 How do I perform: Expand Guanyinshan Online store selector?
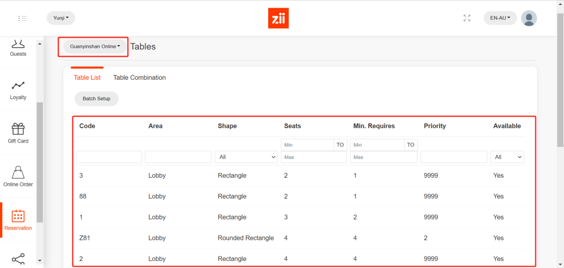pos(95,47)
